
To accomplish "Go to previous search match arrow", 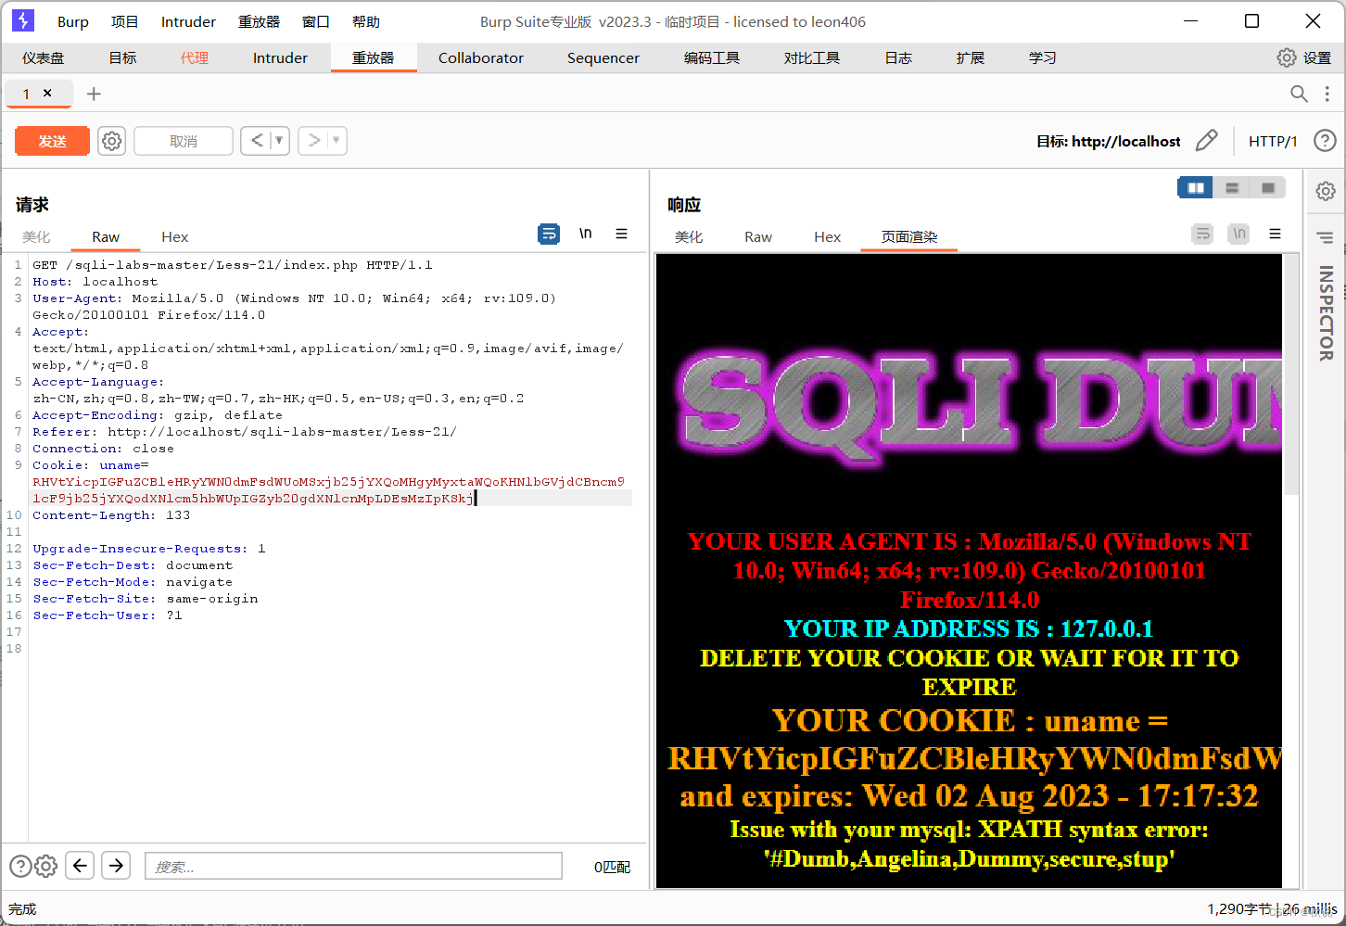I will [80, 866].
